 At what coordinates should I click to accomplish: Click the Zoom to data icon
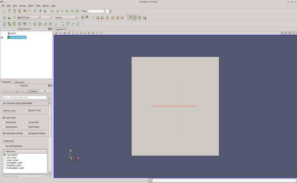88,18
